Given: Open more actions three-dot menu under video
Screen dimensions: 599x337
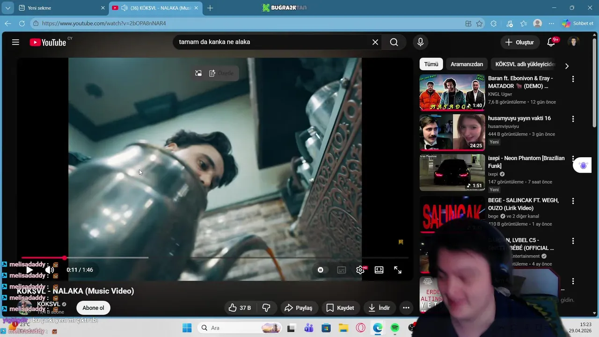Looking at the screenshot, I should click(406, 308).
